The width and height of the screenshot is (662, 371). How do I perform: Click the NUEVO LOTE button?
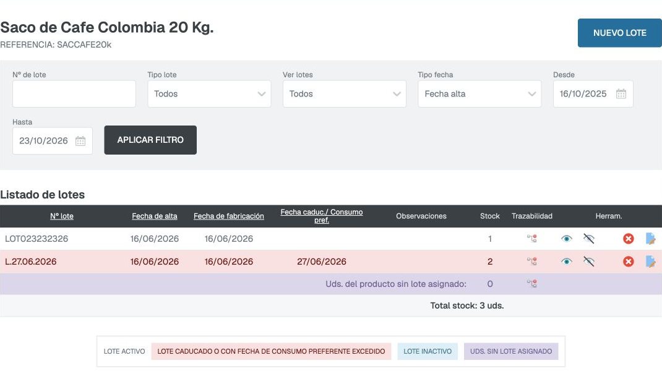coord(619,33)
